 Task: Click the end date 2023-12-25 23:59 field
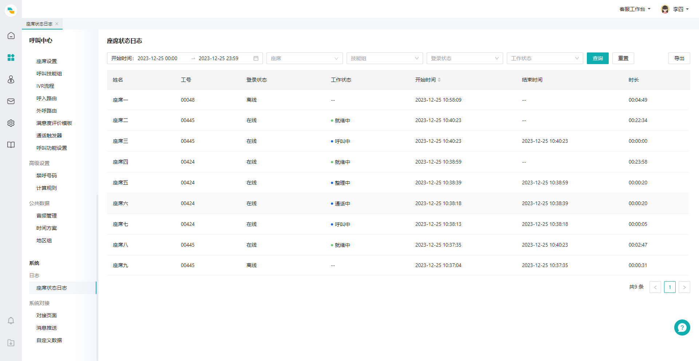pyautogui.click(x=218, y=58)
